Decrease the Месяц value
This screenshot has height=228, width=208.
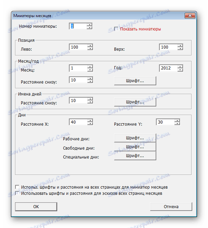[90, 69]
